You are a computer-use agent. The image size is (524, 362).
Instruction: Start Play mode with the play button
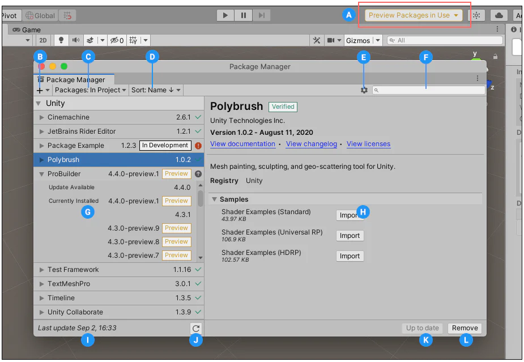click(x=225, y=15)
